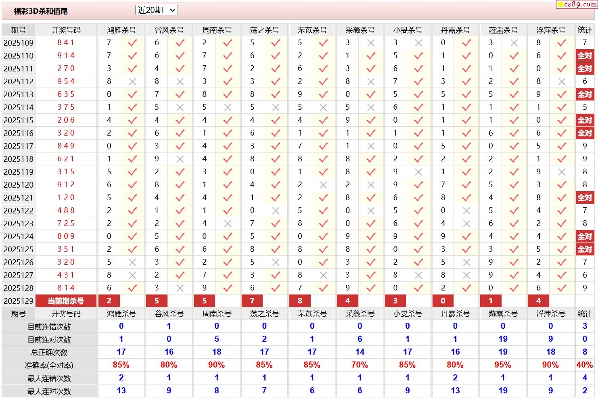Click 谷风杀号 cross mark in row 2025114

pos(180,107)
